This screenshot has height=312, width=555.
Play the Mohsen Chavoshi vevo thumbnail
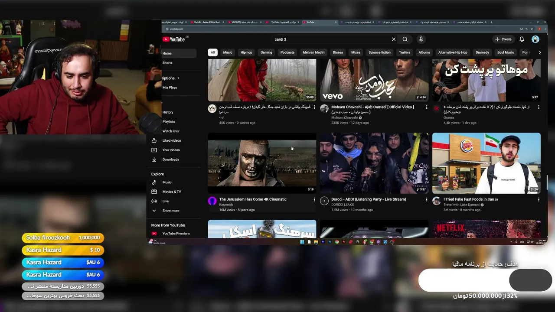coord(374,80)
